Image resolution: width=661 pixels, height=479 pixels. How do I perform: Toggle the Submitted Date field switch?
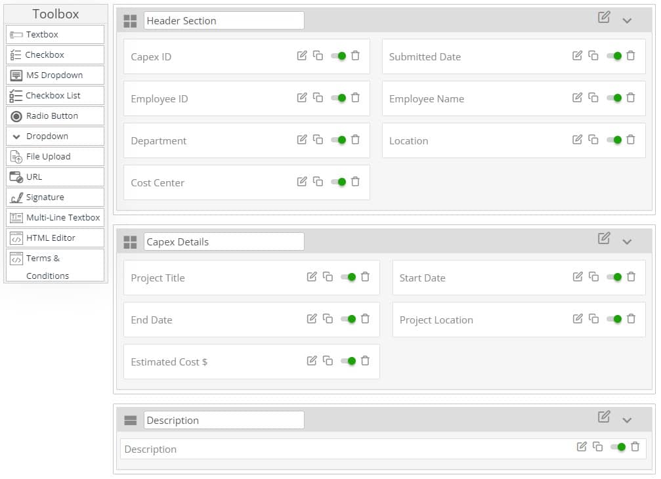point(614,56)
